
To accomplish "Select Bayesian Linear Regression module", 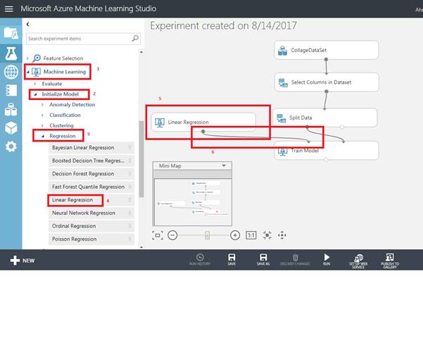I will [91, 148].
